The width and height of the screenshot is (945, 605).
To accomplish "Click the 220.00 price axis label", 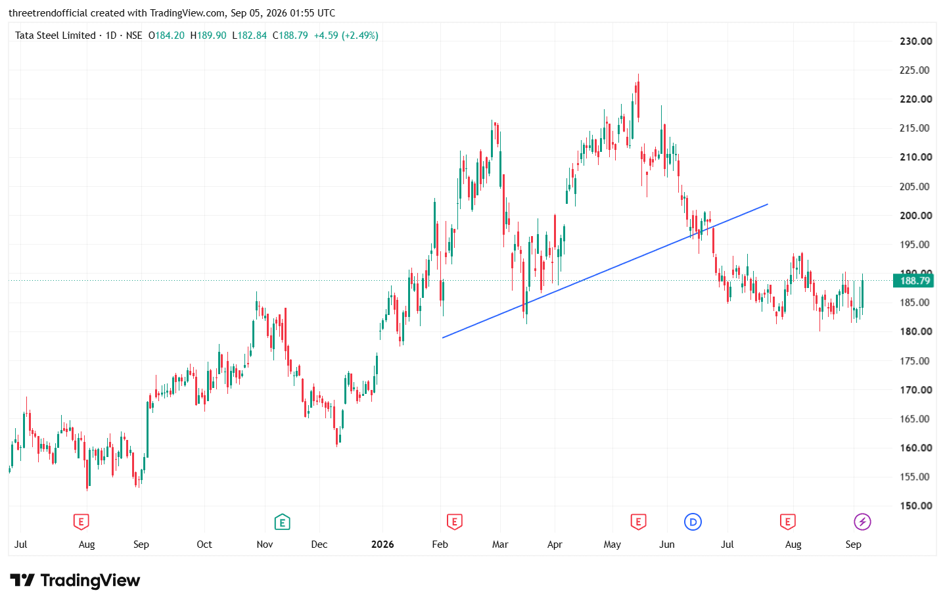I will (x=915, y=99).
